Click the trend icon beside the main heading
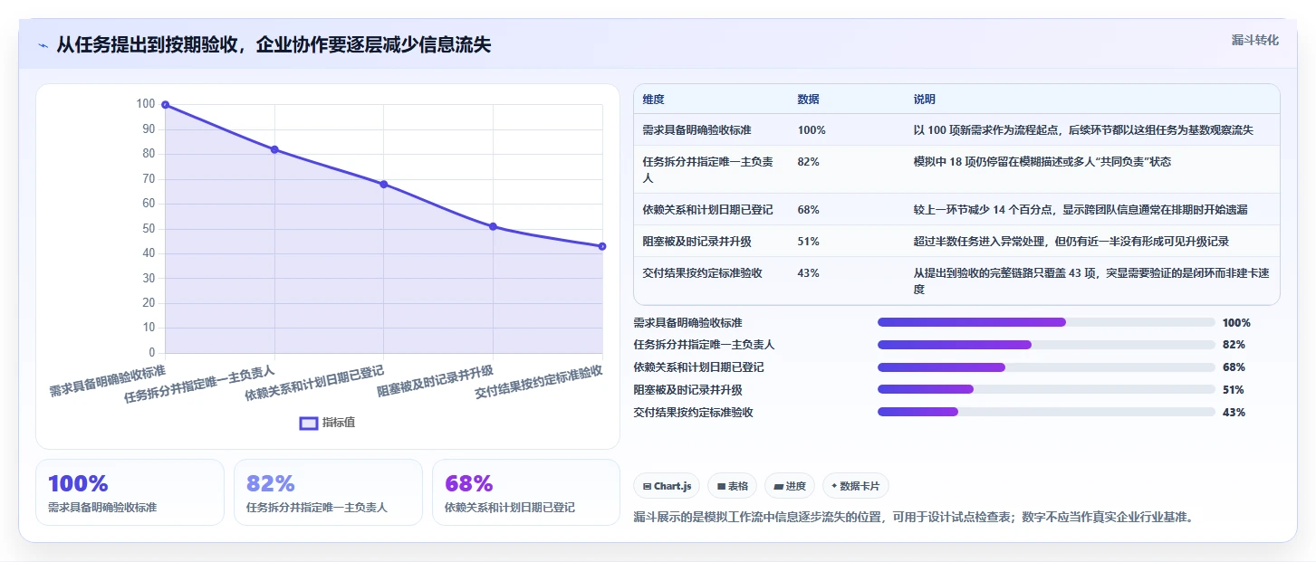 pyautogui.click(x=43, y=45)
